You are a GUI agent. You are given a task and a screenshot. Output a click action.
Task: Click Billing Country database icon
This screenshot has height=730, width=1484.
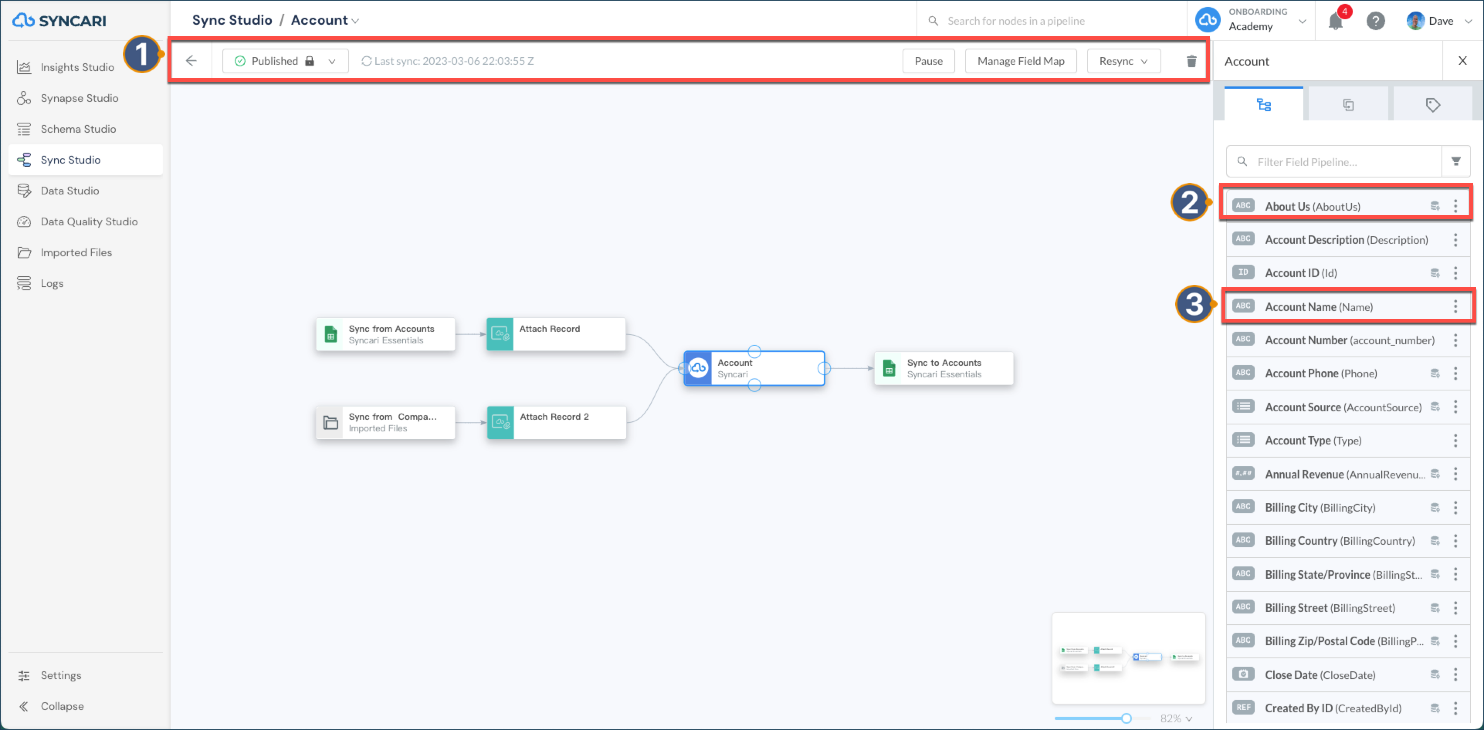1435,541
